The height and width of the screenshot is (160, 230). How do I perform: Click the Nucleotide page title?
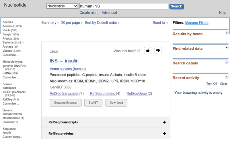pos(15,5)
